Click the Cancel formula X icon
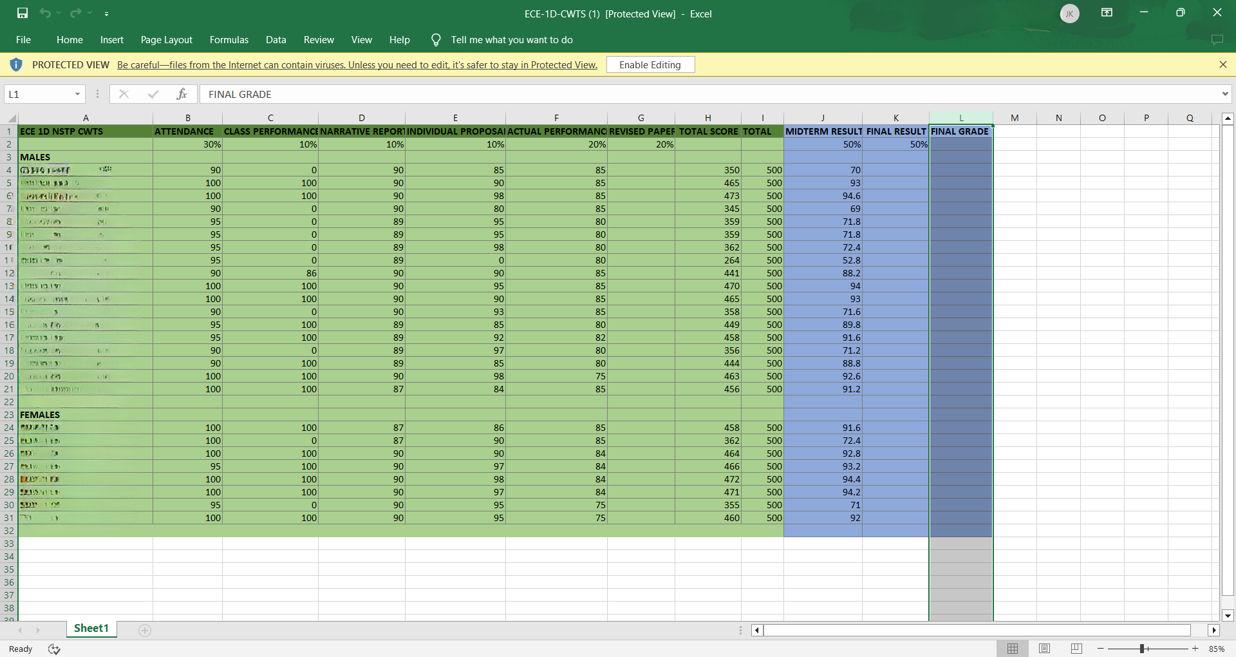 tap(124, 94)
